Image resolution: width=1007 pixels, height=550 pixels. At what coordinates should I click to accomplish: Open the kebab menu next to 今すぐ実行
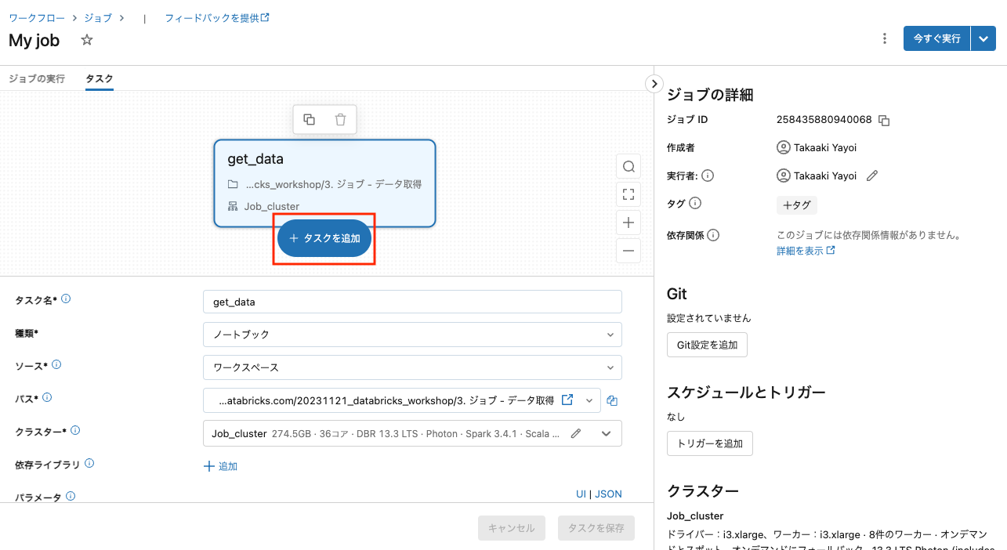pyautogui.click(x=884, y=38)
